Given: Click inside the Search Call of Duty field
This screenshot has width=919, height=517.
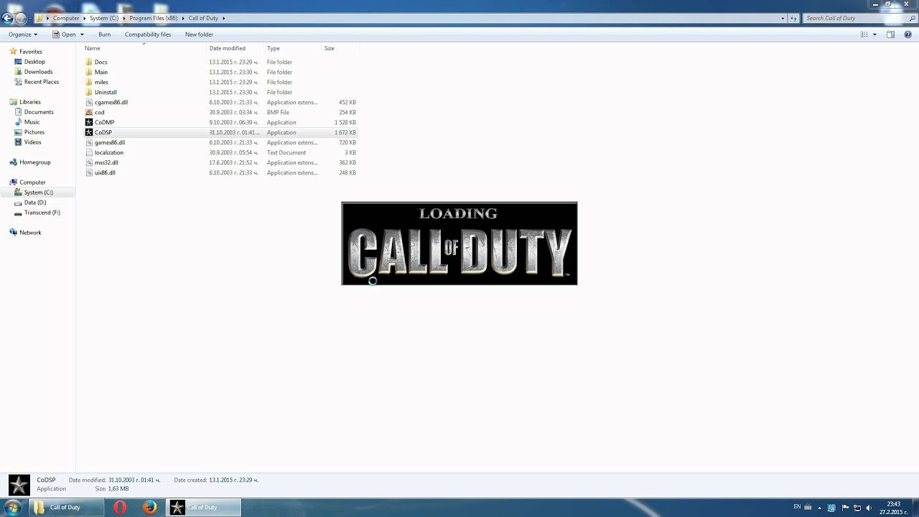Looking at the screenshot, I should coord(854,18).
